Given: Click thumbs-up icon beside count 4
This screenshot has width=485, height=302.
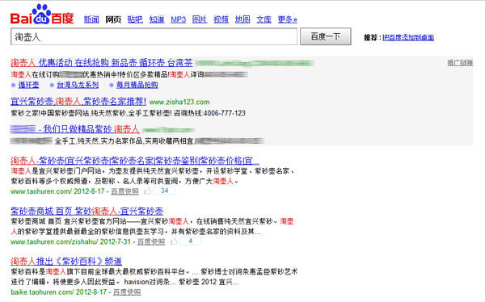Looking at the screenshot, I should (x=174, y=241).
